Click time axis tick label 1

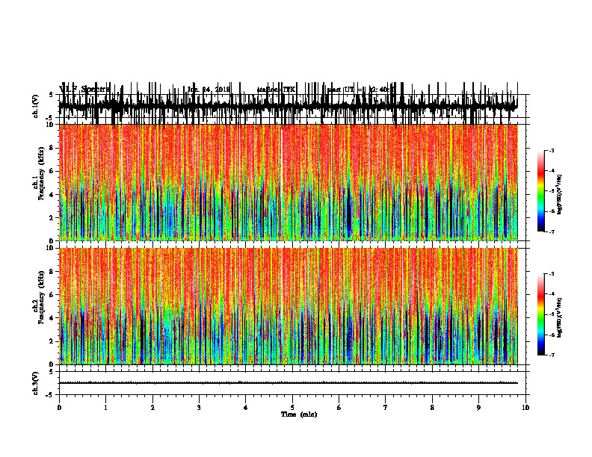(105, 408)
